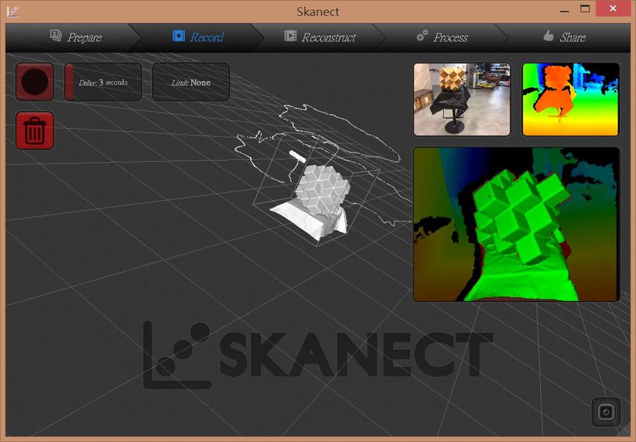Delete the scan with the trash button
636x442 pixels.
35,131
